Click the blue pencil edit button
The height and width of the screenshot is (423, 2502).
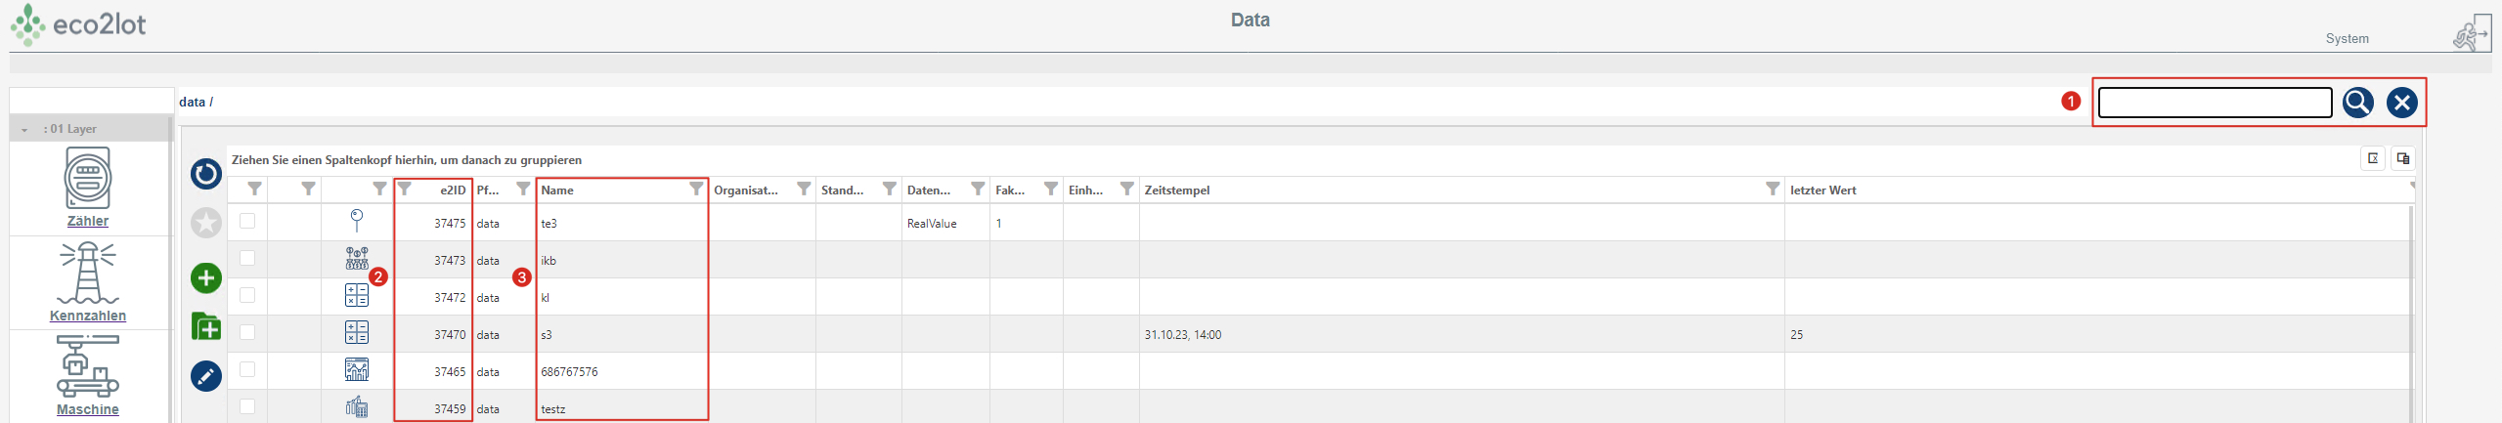tap(206, 376)
